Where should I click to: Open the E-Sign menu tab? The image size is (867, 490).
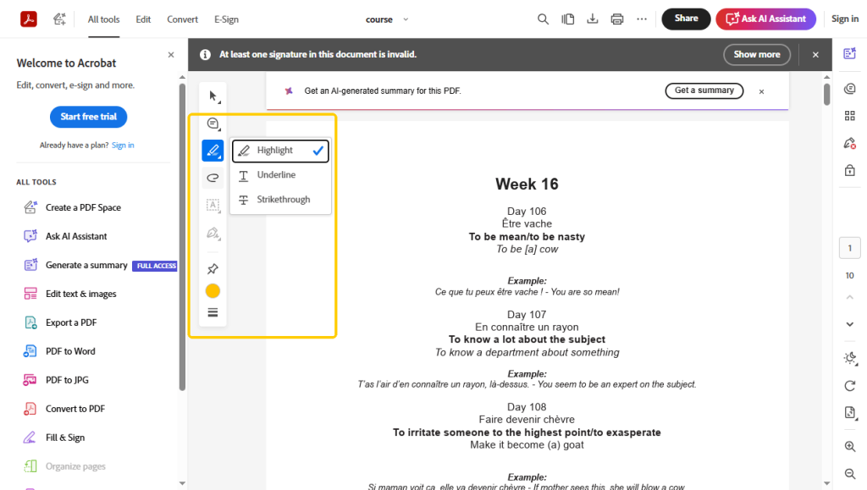click(x=226, y=19)
